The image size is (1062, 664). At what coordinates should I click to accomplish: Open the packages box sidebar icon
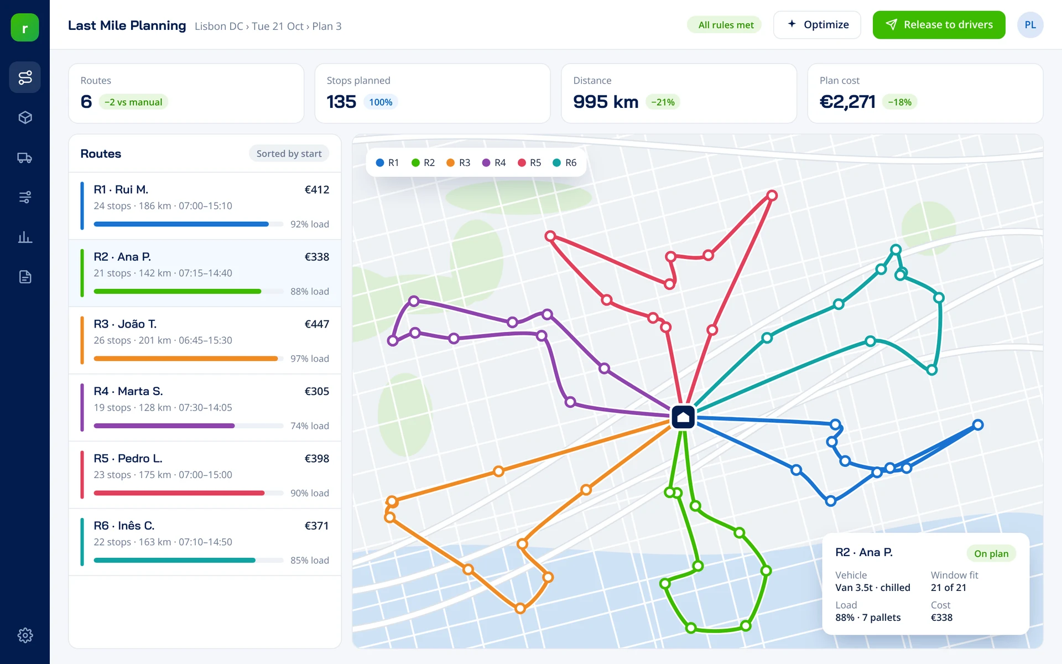click(x=25, y=117)
